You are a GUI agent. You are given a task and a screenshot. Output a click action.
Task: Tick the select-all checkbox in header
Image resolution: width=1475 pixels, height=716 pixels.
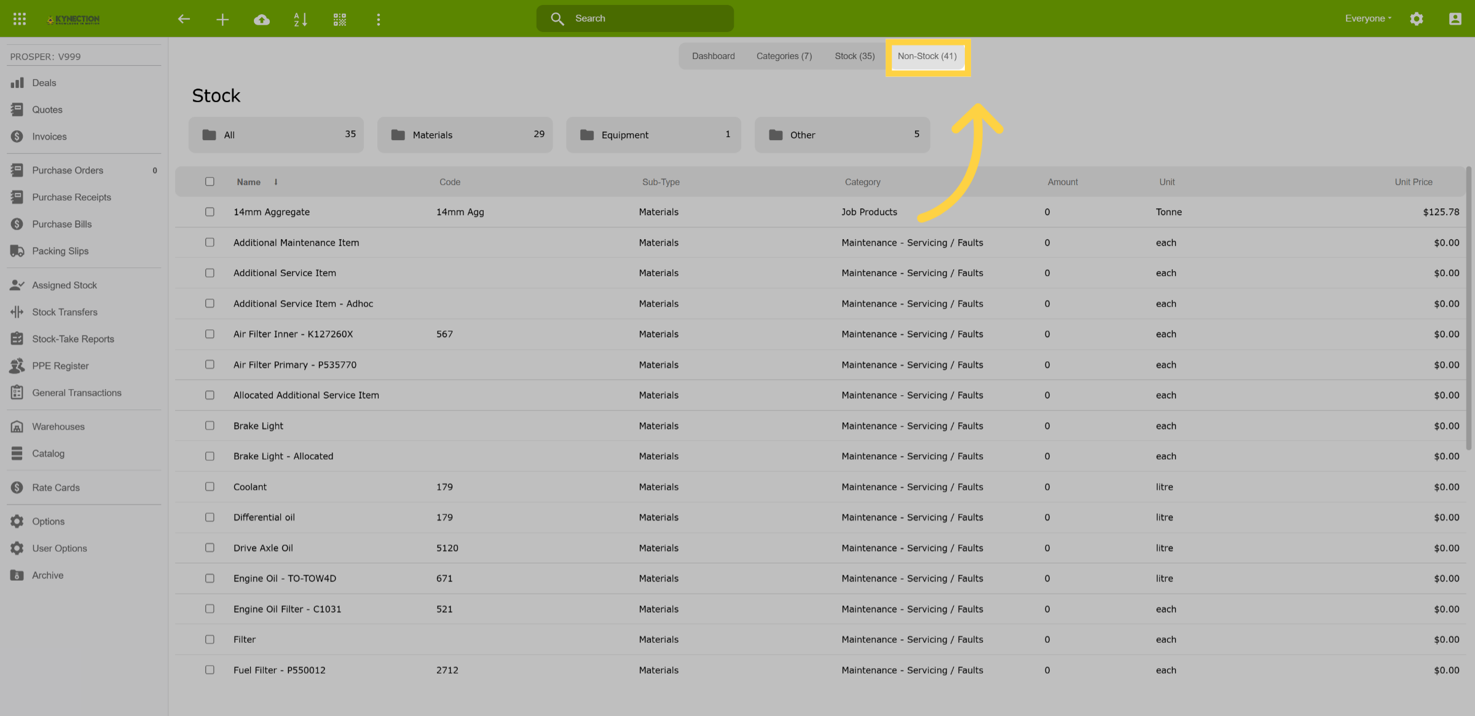[x=210, y=181]
